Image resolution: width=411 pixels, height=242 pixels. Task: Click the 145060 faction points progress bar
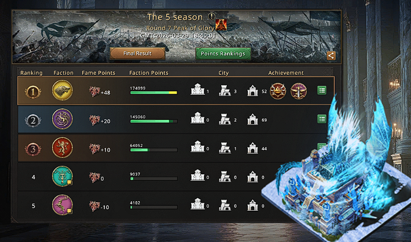[x=153, y=121]
